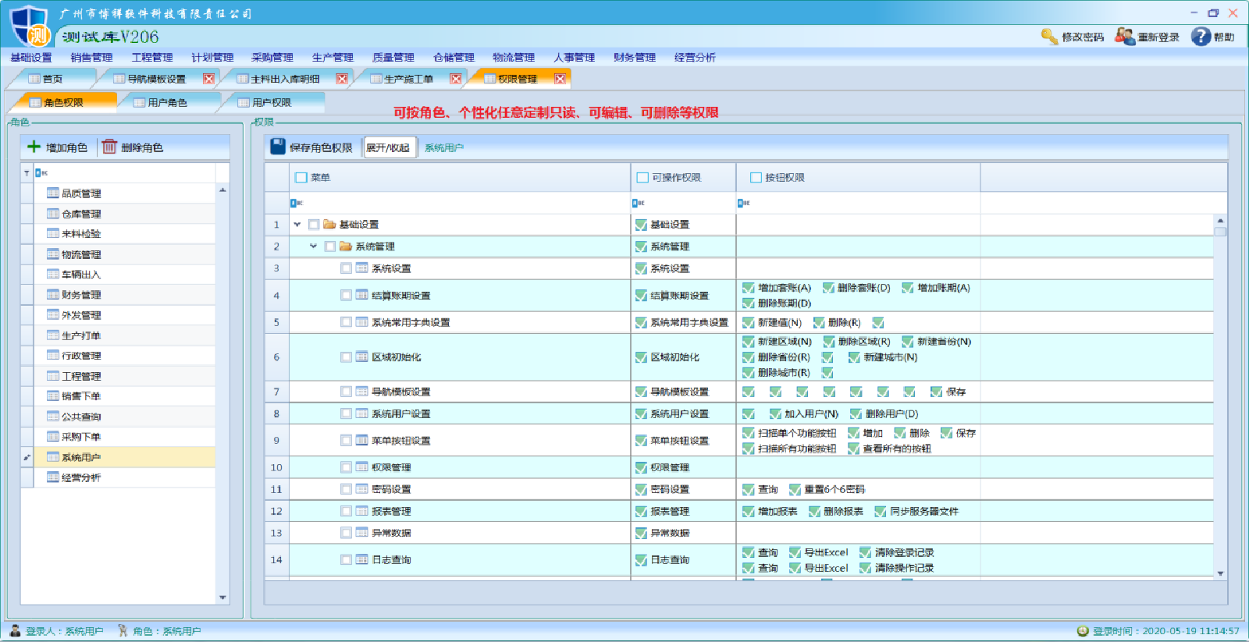This screenshot has width=1249, height=642.
Task: Open 帮助 question mark icon
Action: [1201, 37]
